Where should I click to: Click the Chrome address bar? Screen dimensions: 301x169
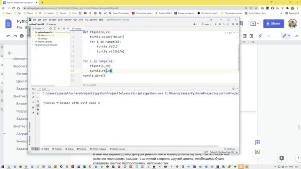click(x=135, y=8)
